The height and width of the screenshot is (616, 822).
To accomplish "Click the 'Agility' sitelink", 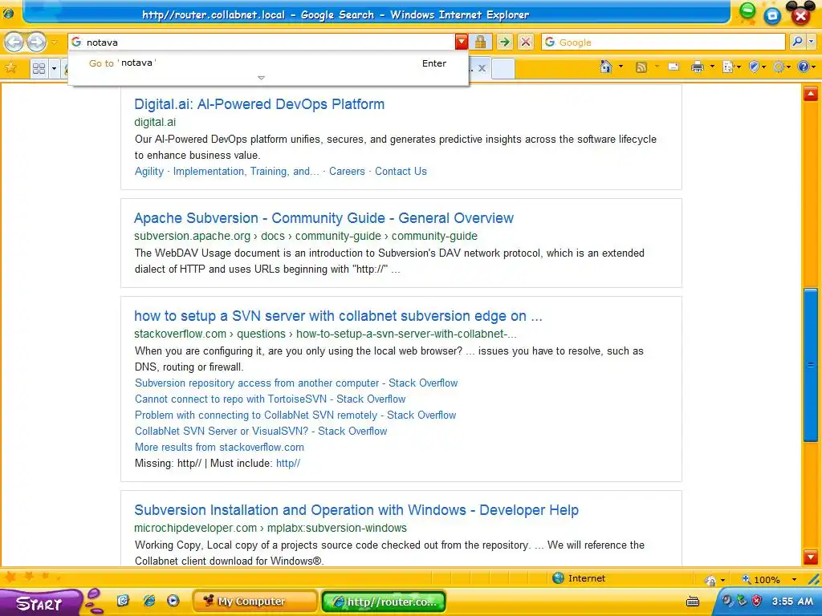I will (x=149, y=172).
